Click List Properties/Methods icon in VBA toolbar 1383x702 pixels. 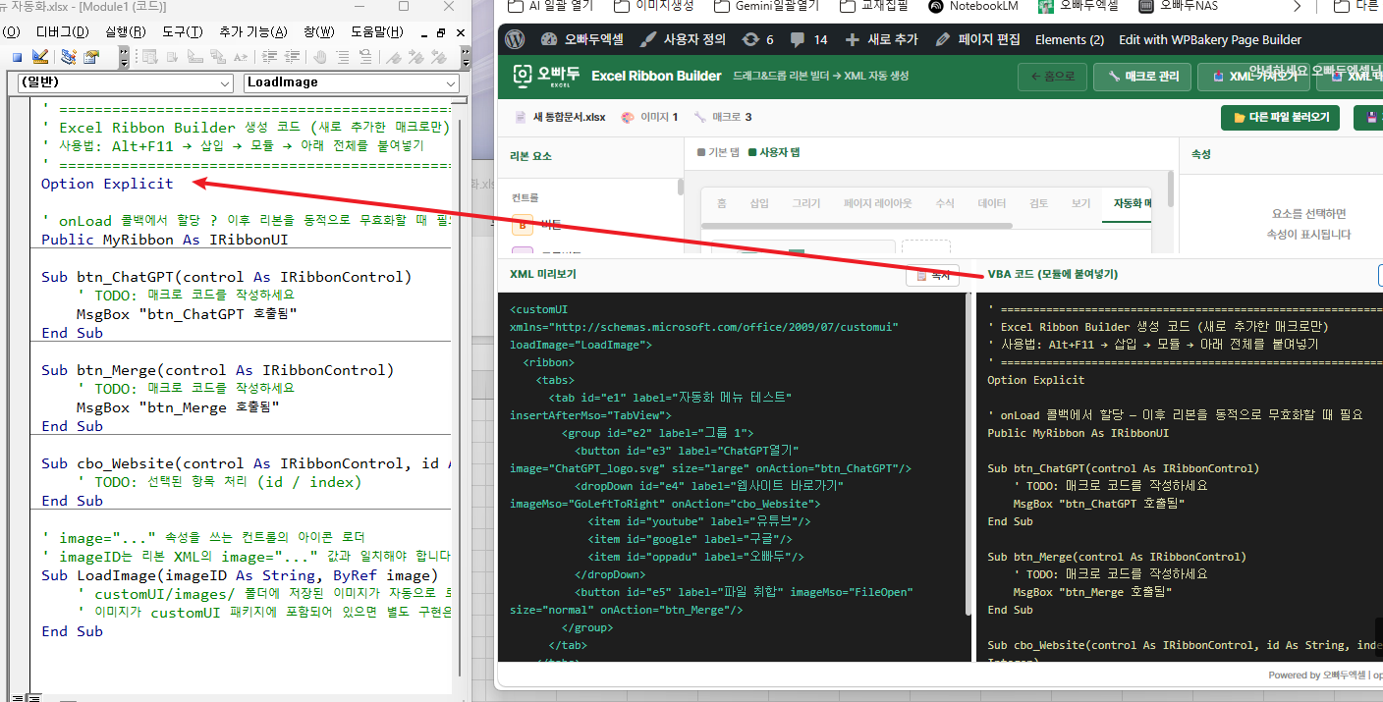149,57
